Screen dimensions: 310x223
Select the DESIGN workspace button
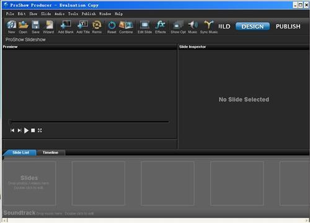(252, 27)
